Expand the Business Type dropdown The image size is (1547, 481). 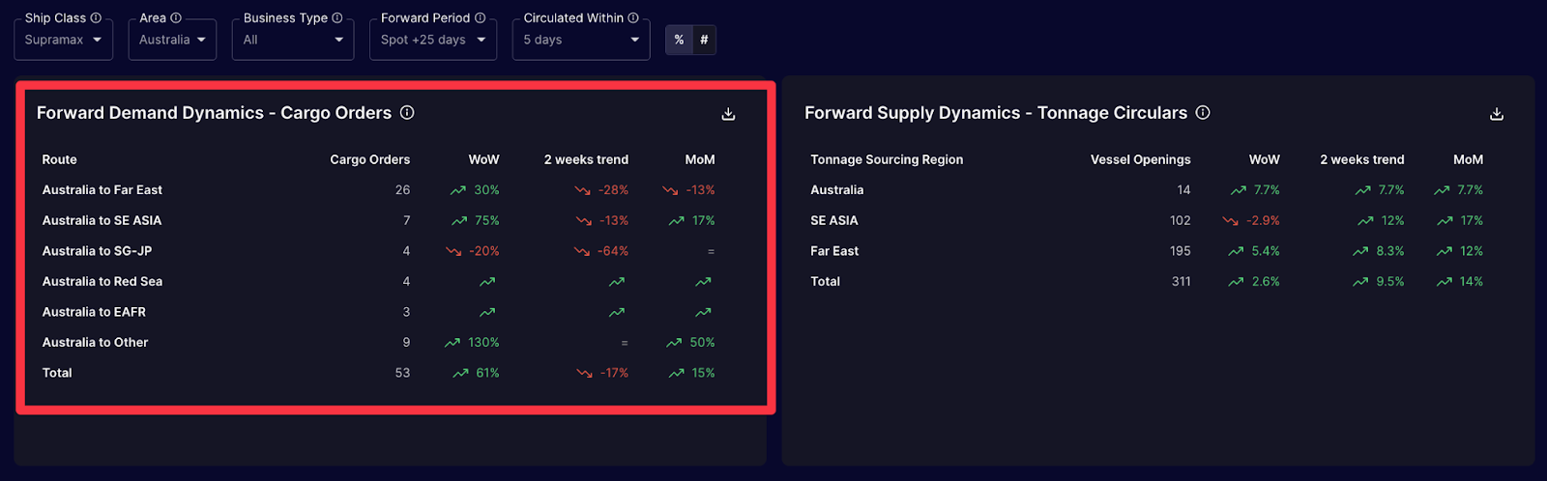tap(293, 40)
